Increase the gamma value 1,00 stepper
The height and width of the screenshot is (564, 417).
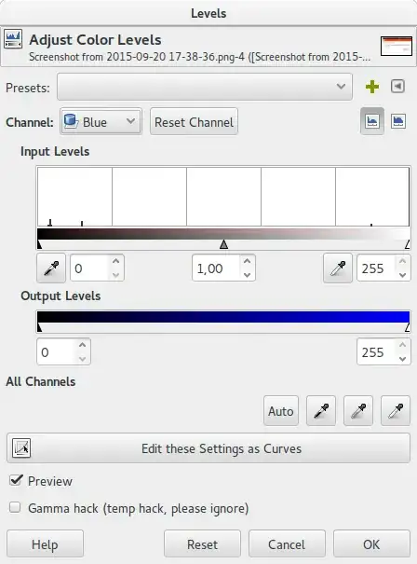point(247,261)
